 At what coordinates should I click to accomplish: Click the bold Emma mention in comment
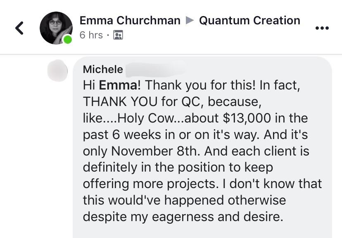coord(119,85)
